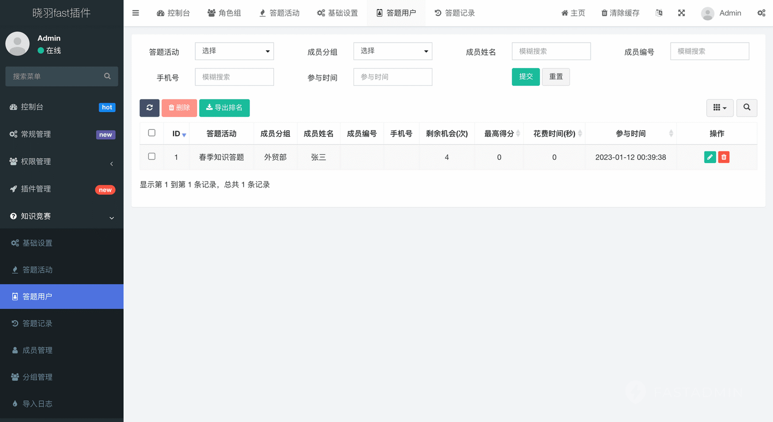Click the 成员姓名 search input field
The image size is (773, 422).
pyautogui.click(x=551, y=51)
